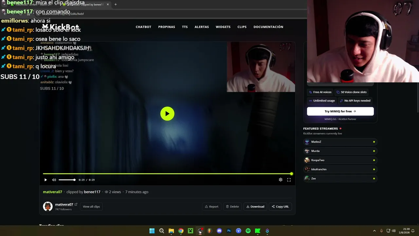Image resolution: width=419 pixels, height=236 pixels.
Task: Click the 7 minutes ago timestamp
Action: tap(137, 192)
